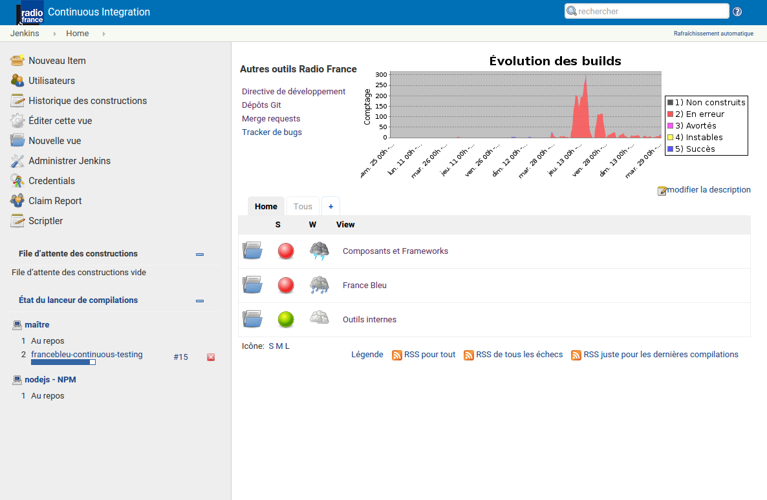Click the folder icon for France Bleu

(x=252, y=285)
